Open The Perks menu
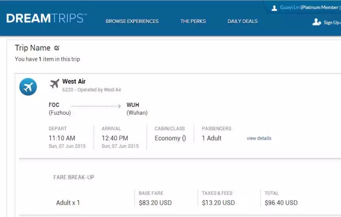341x217 pixels. pos(193,21)
